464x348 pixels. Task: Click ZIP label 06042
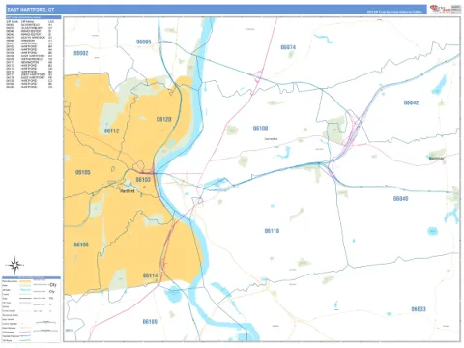coord(411,102)
